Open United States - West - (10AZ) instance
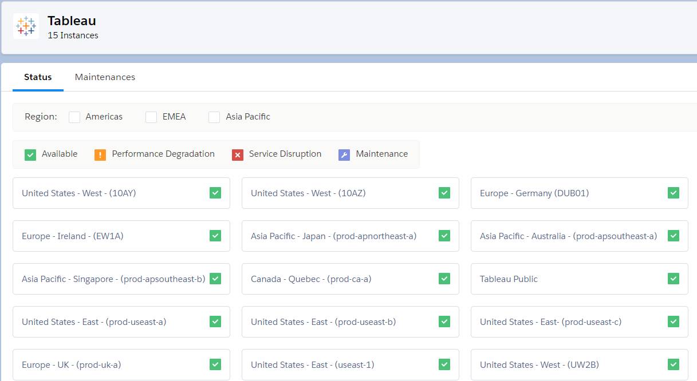 (x=351, y=193)
